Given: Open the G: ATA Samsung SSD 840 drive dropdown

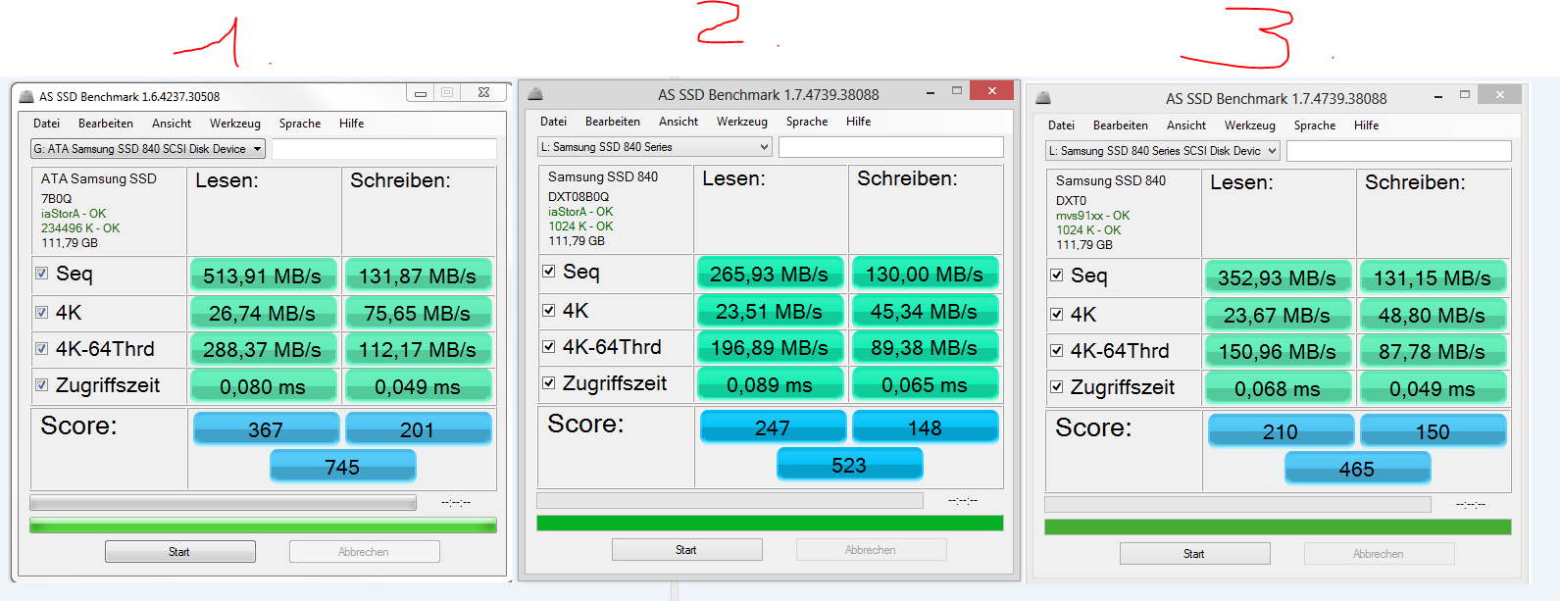Looking at the screenshot, I should point(148,149).
